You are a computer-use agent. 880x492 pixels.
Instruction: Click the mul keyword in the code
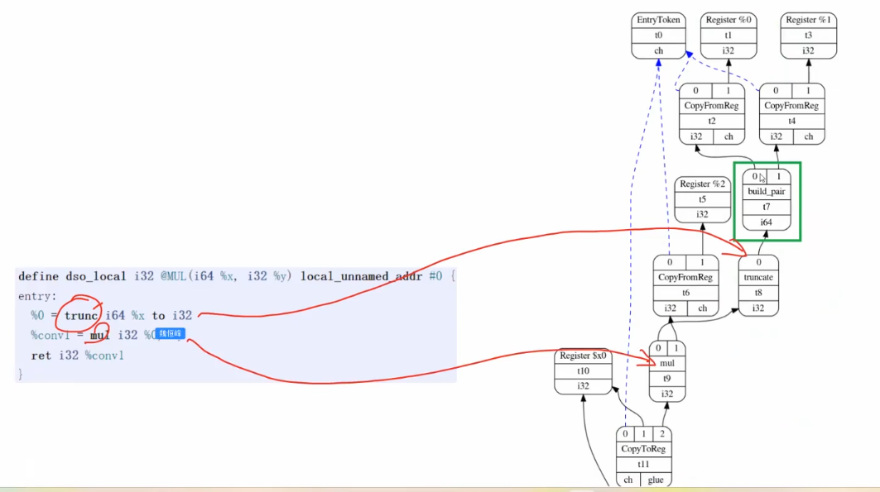(99, 336)
